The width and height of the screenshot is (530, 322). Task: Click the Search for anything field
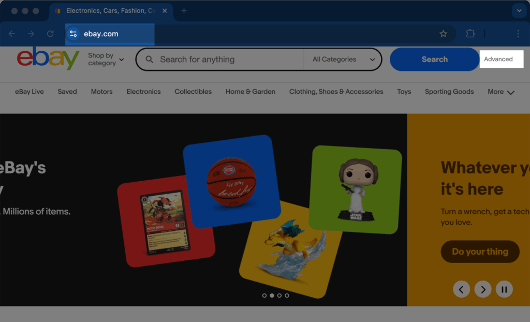[x=228, y=60]
